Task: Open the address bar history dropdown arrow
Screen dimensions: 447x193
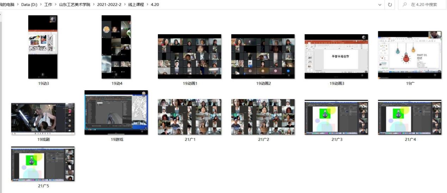Action: pyautogui.click(x=380, y=5)
